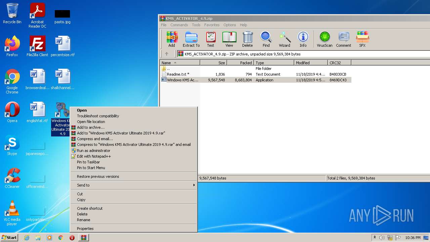This screenshot has height=242, width=430.
Task: Select the percentsize.rtf desktop document
Action: point(62,46)
